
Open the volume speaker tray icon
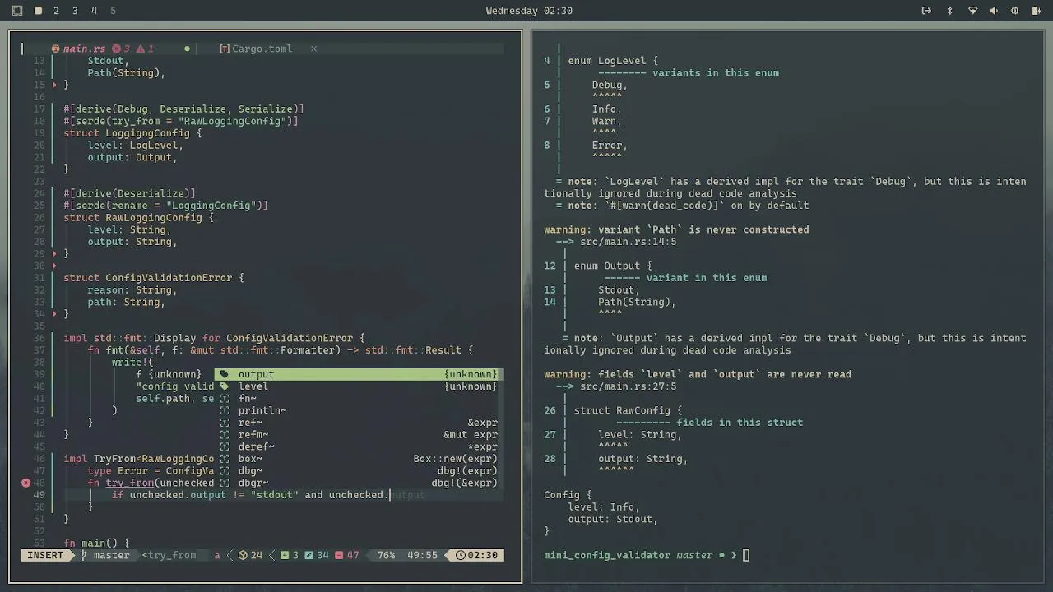click(995, 11)
